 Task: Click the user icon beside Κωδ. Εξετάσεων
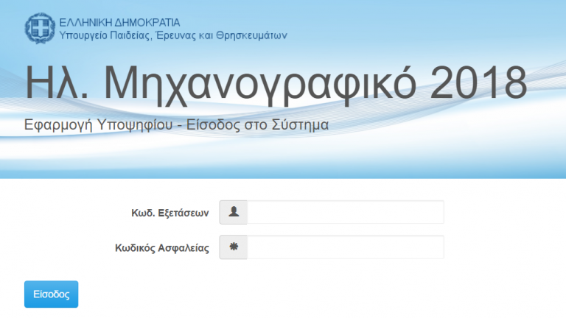(234, 212)
